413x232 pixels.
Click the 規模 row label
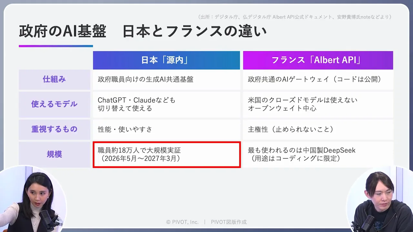(x=54, y=154)
